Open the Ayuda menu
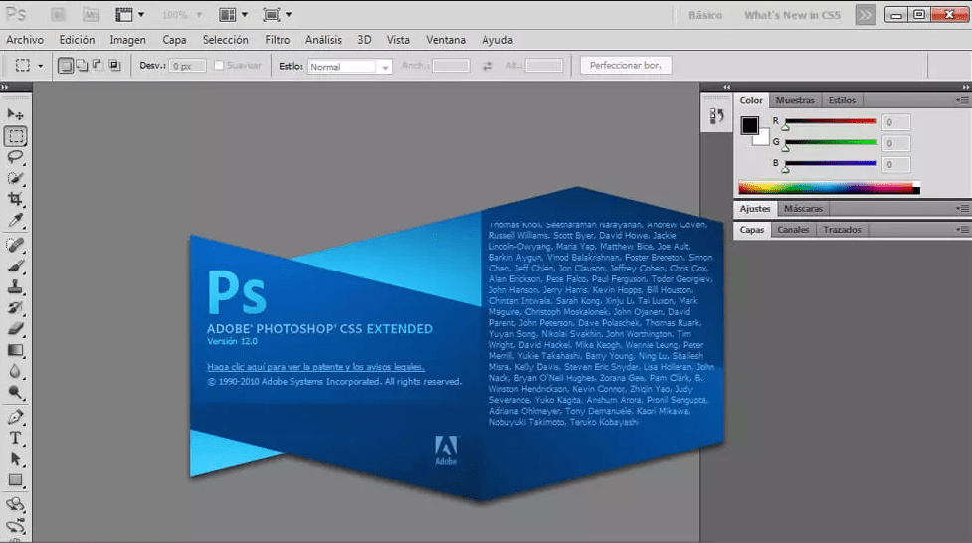 tap(497, 40)
